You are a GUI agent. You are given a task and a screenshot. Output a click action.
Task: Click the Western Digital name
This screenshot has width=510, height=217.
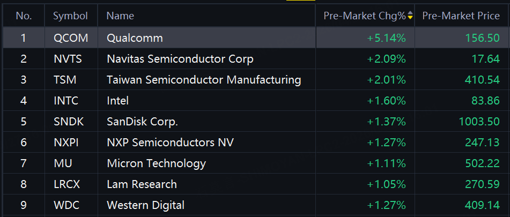coord(146,205)
